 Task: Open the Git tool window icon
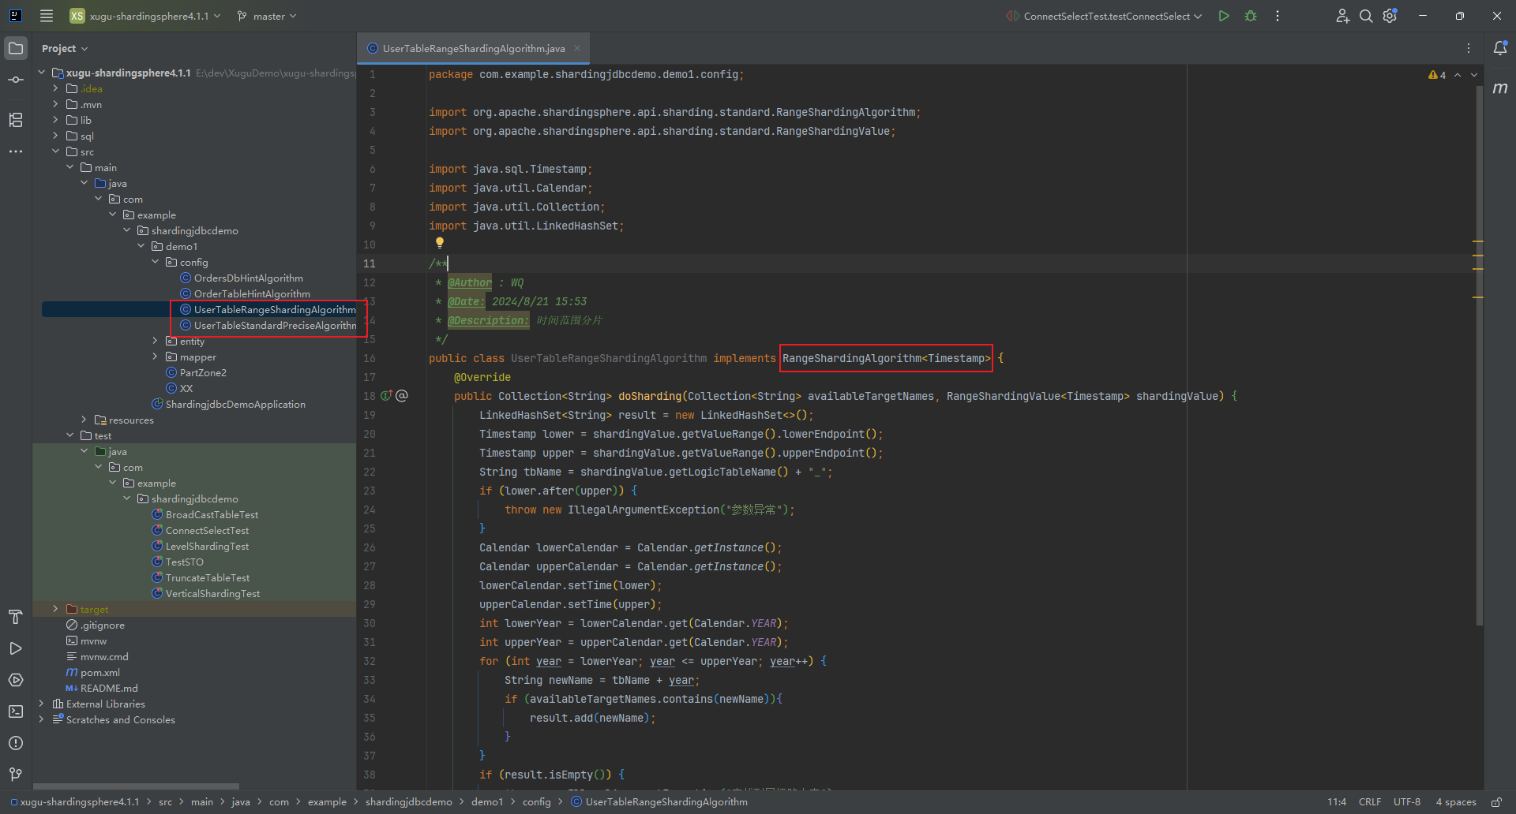(16, 775)
